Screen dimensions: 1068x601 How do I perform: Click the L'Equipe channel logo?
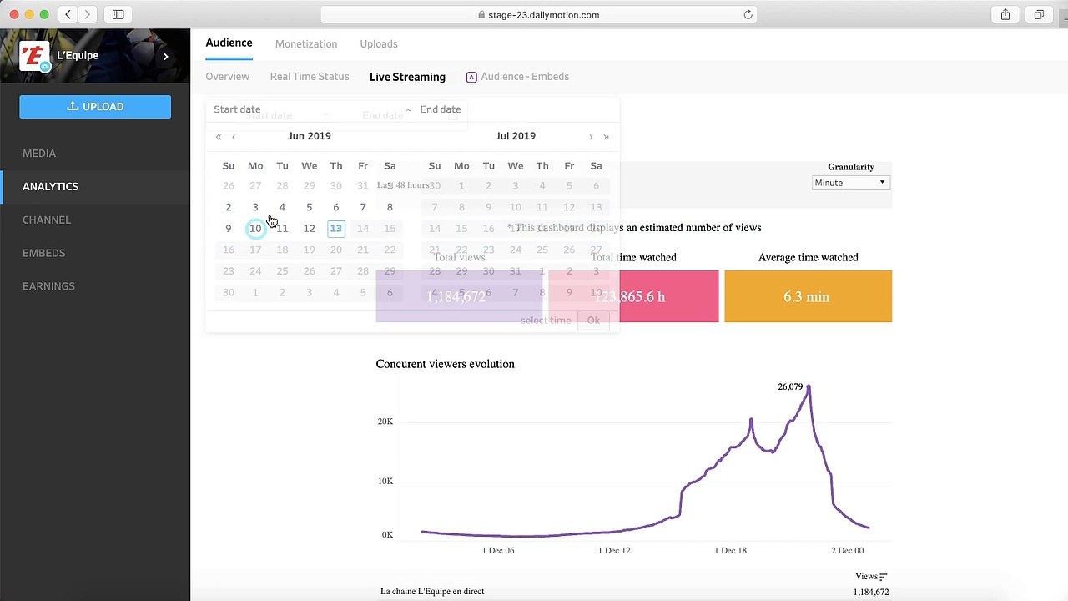[34, 56]
